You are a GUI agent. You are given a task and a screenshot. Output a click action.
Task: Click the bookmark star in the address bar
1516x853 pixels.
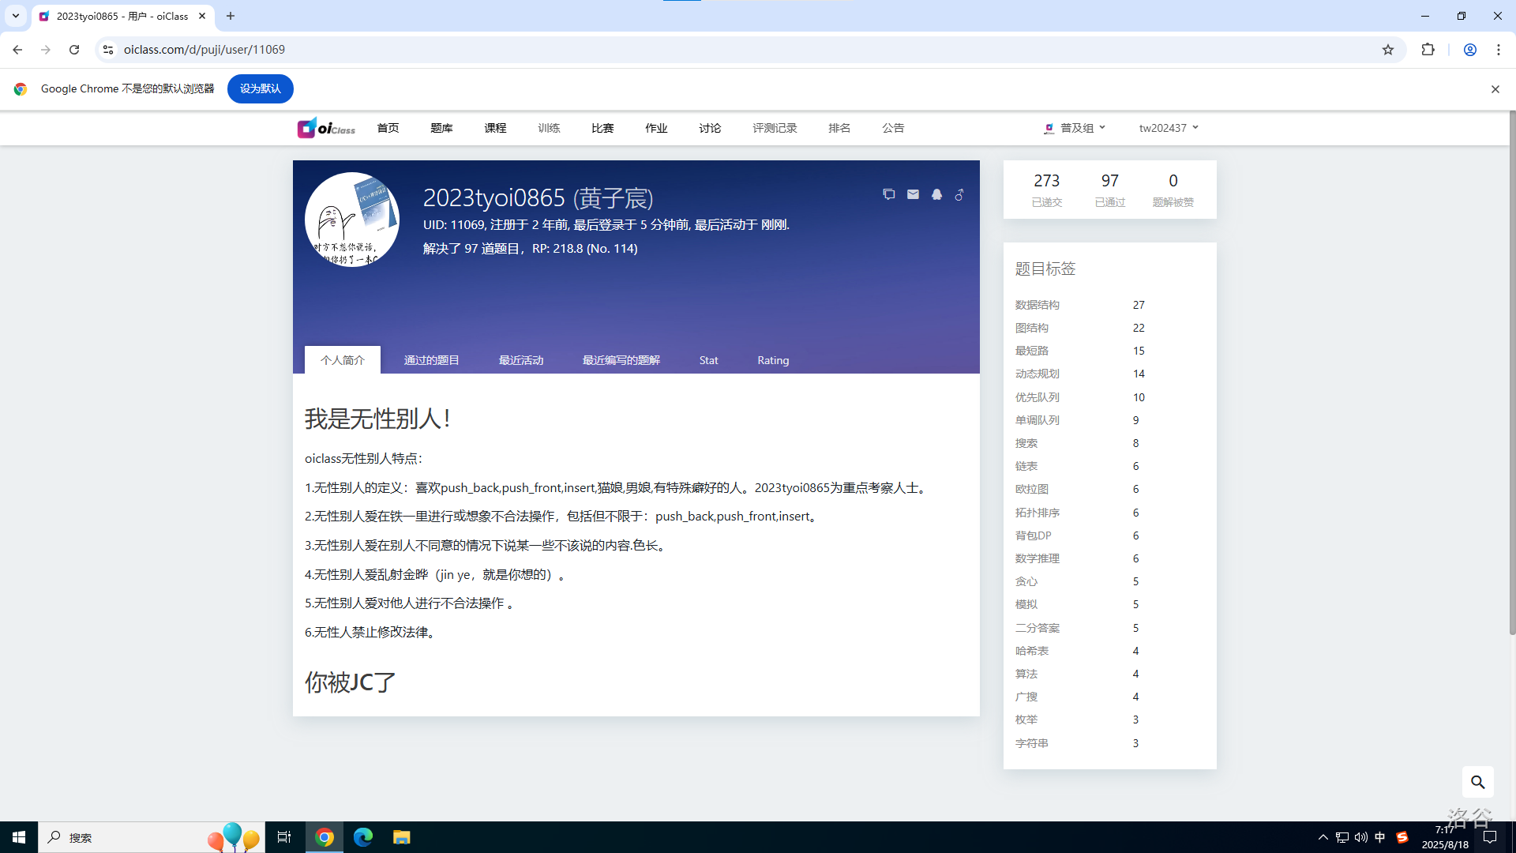[x=1388, y=49]
